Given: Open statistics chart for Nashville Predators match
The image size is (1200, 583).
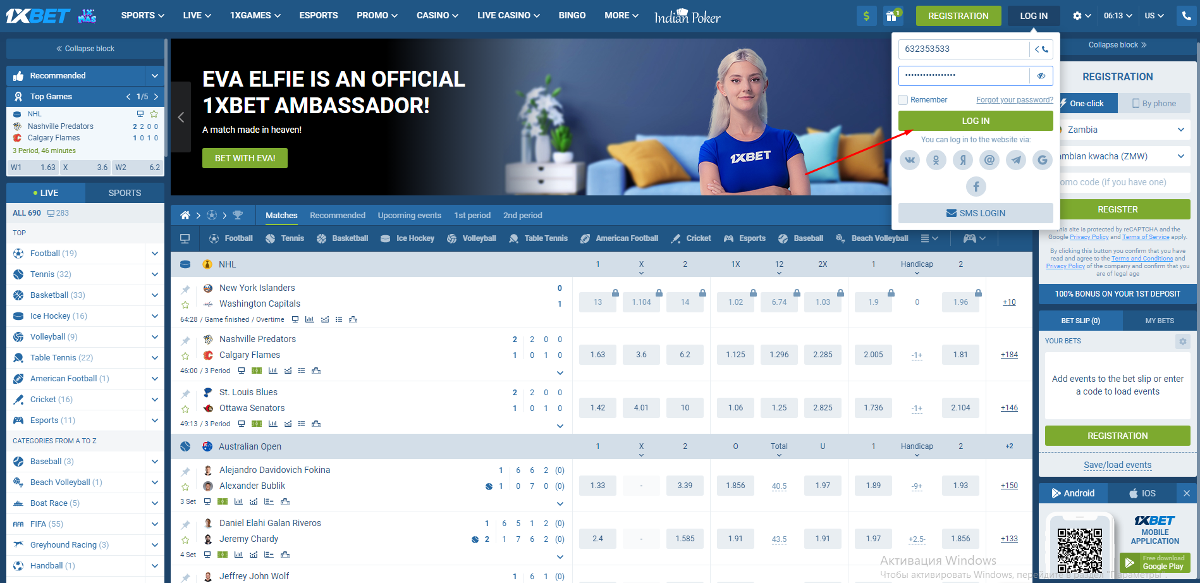Looking at the screenshot, I should 272,371.
